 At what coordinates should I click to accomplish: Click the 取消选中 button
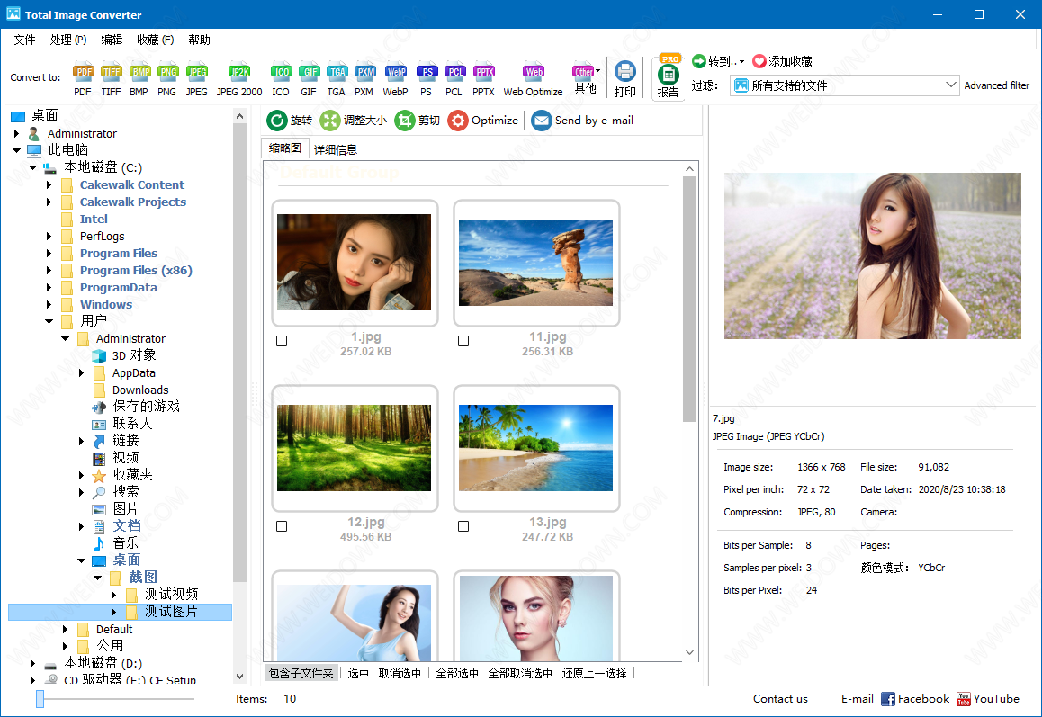point(400,673)
